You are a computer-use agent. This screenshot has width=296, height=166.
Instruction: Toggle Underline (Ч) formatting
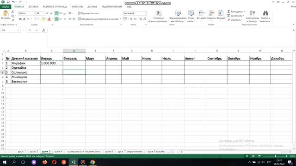(x=28, y=19)
